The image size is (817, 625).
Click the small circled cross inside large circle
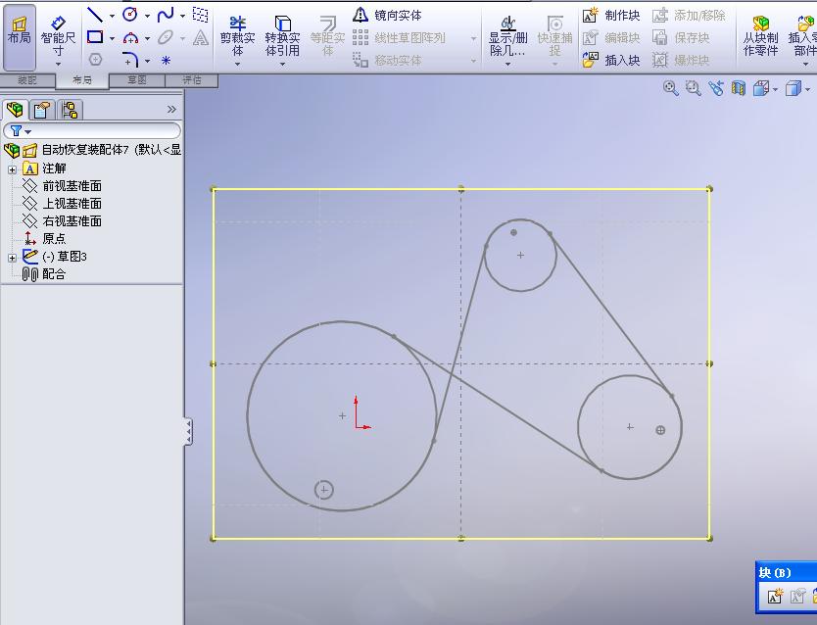coord(324,490)
